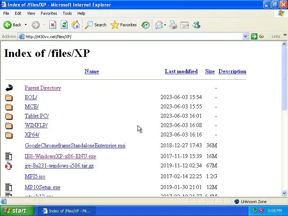Click the Parent Directory back-arrow icon

pyautogui.click(x=9, y=88)
